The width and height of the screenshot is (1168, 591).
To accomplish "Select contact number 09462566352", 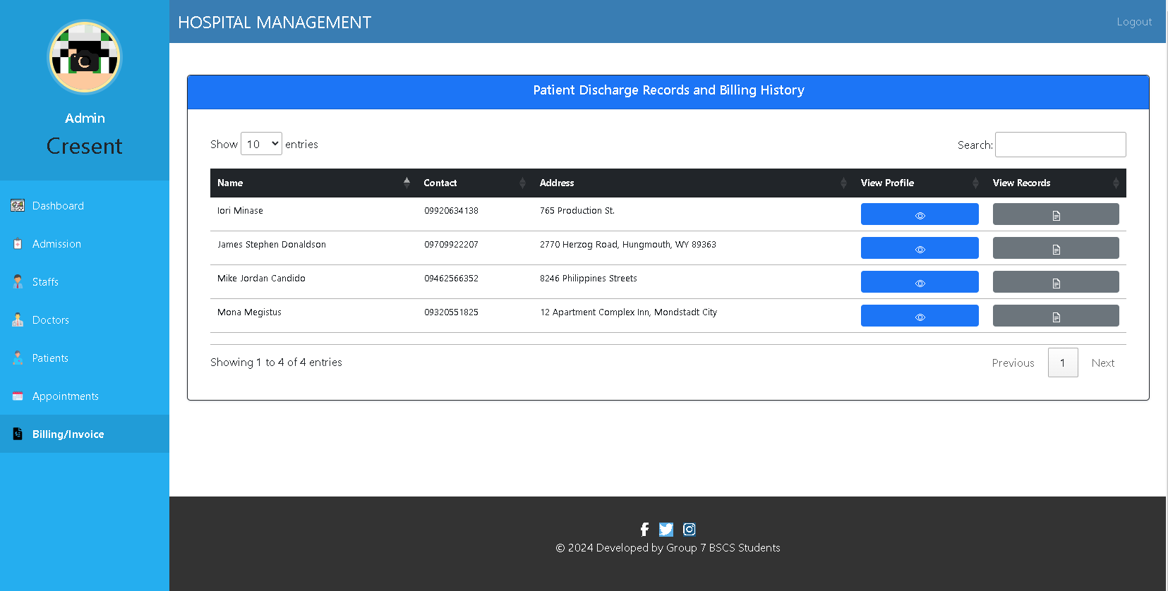I will (451, 279).
